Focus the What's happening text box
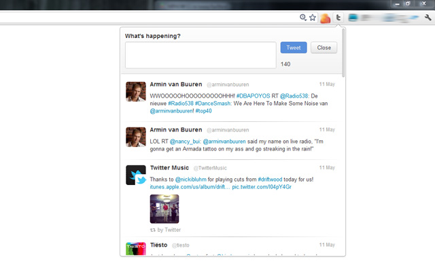Screen dimensions: 435x271 point(201,55)
